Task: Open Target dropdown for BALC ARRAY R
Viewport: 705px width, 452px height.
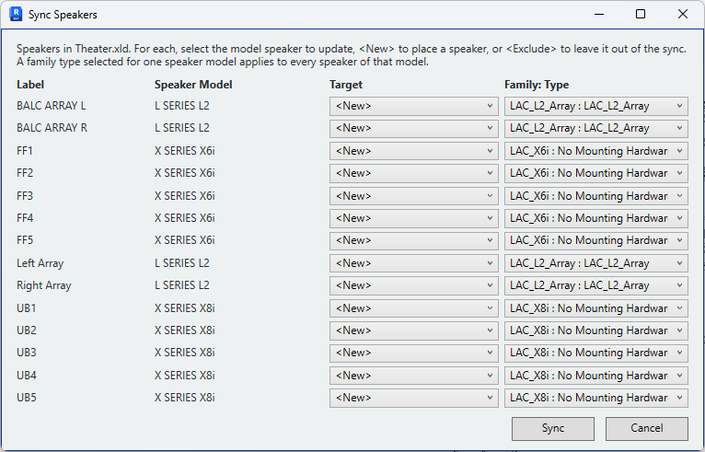Action: 413,129
